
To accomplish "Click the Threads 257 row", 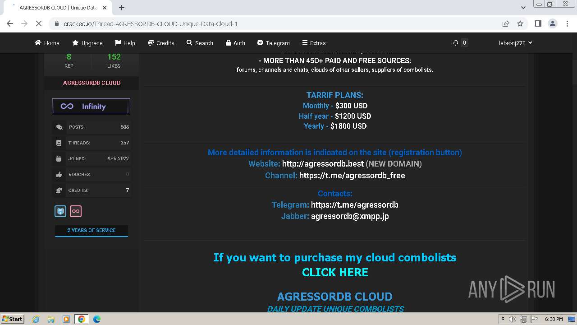I will (92, 143).
